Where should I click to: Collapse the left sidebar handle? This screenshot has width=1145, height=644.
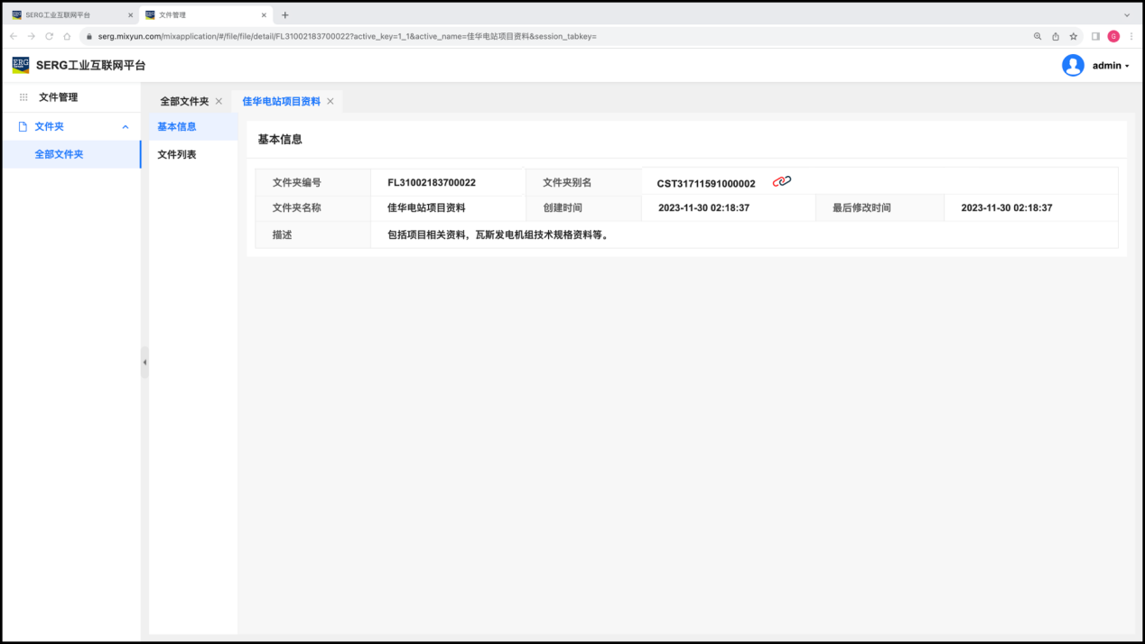pos(144,362)
